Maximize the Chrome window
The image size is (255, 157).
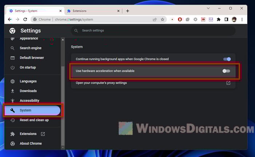click(x=231, y=8)
